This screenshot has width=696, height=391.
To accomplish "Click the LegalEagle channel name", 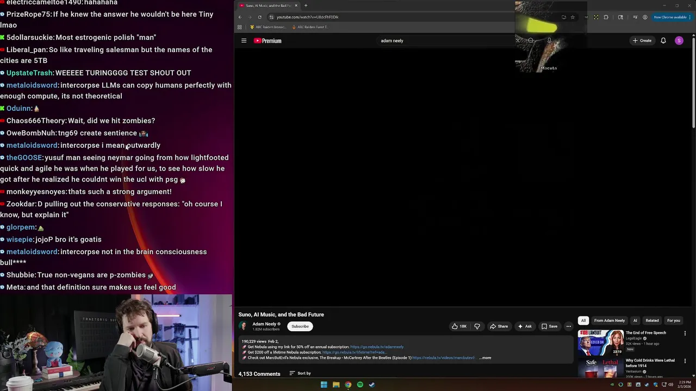I will tap(633, 338).
